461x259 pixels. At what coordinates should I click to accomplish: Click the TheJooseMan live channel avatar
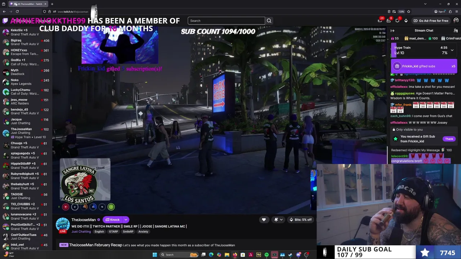pyautogui.click(x=63, y=224)
